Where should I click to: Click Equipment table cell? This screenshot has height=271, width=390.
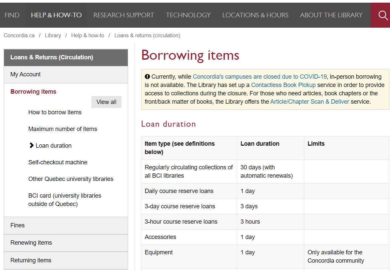pos(189,257)
